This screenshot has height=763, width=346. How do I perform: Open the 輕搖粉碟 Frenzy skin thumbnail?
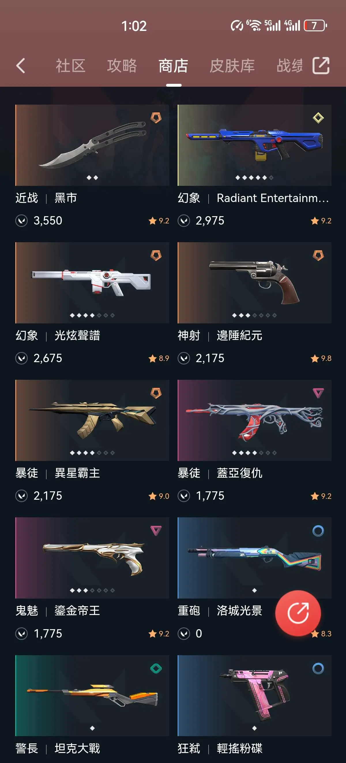point(254,695)
